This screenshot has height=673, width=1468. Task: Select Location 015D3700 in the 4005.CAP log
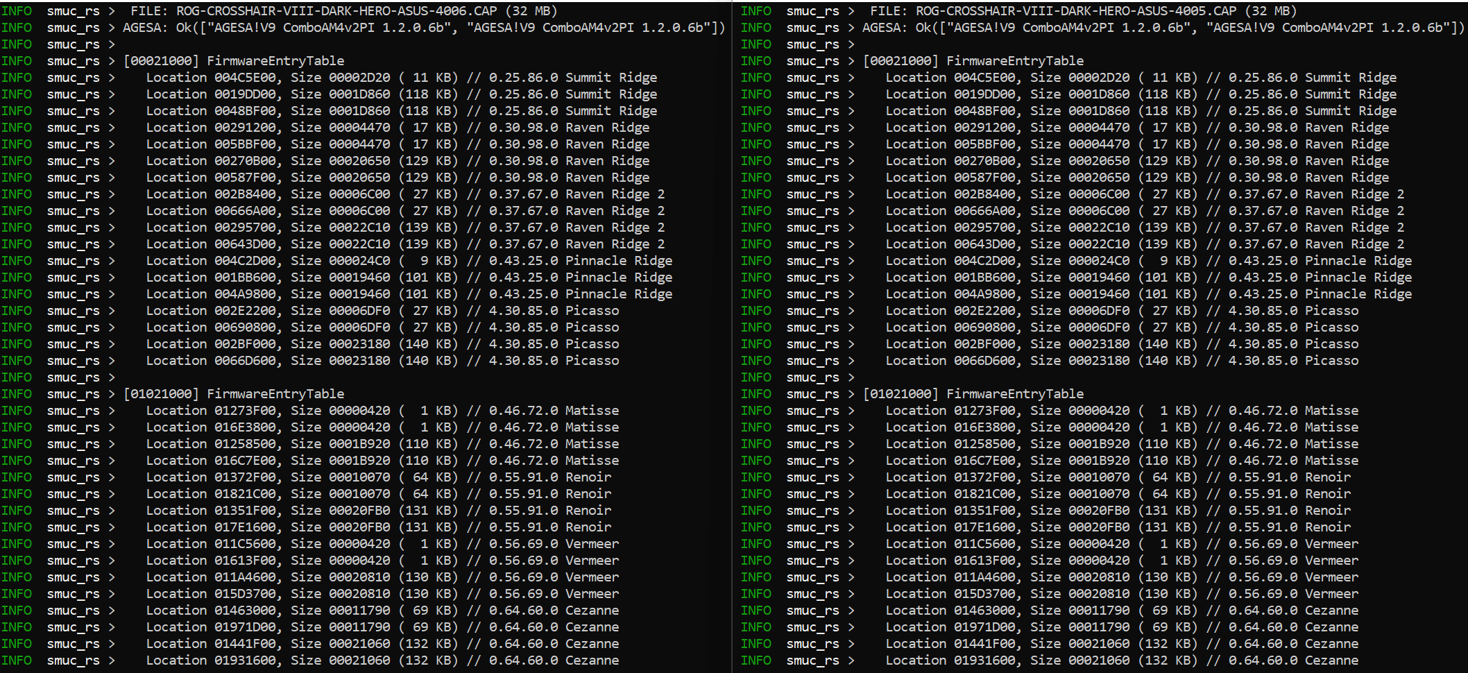click(x=950, y=594)
